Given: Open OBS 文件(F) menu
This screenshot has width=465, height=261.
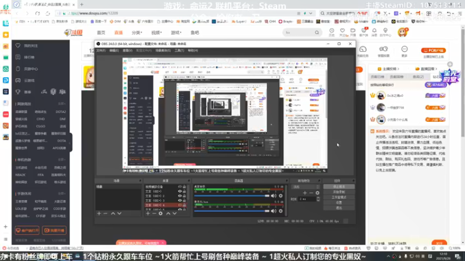Looking at the screenshot, I should (101, 50).
